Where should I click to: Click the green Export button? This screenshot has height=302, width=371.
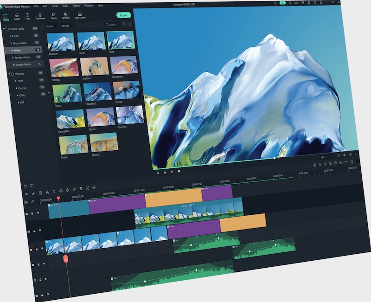[124, 15]
